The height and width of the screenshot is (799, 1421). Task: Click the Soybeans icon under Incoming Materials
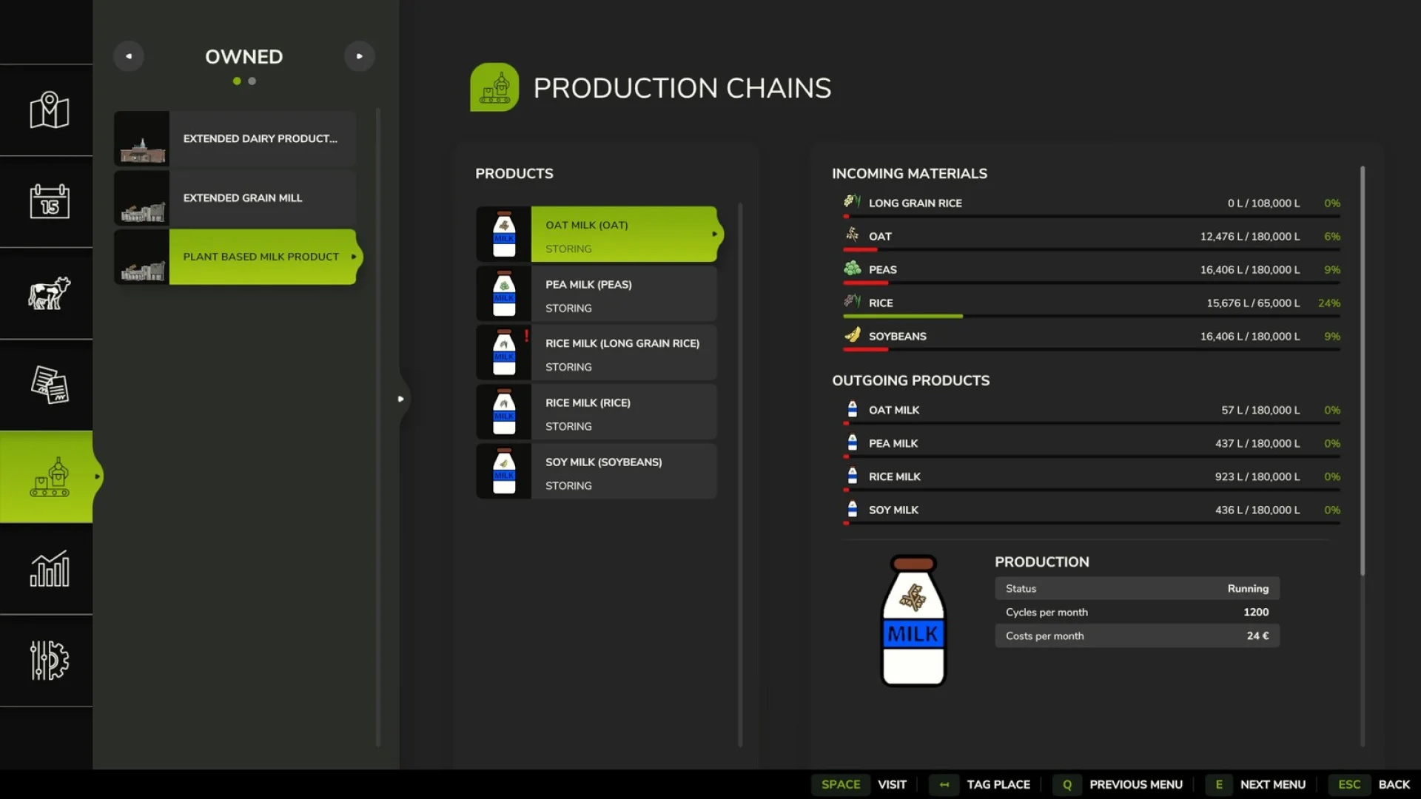tap(851, 336)
